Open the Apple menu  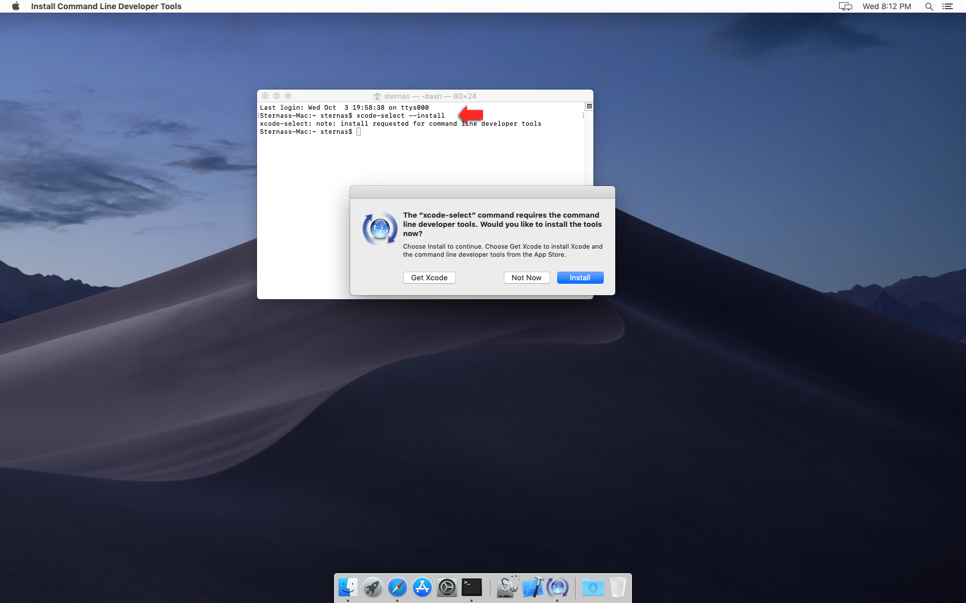(16, 6)
